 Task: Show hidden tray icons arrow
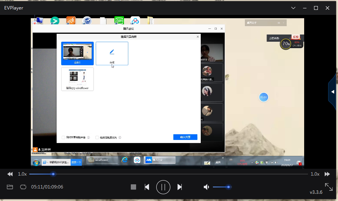coord(252,163)
